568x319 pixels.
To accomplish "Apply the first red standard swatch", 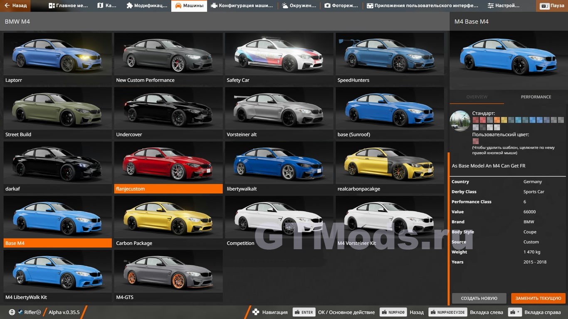I will 475,120.
